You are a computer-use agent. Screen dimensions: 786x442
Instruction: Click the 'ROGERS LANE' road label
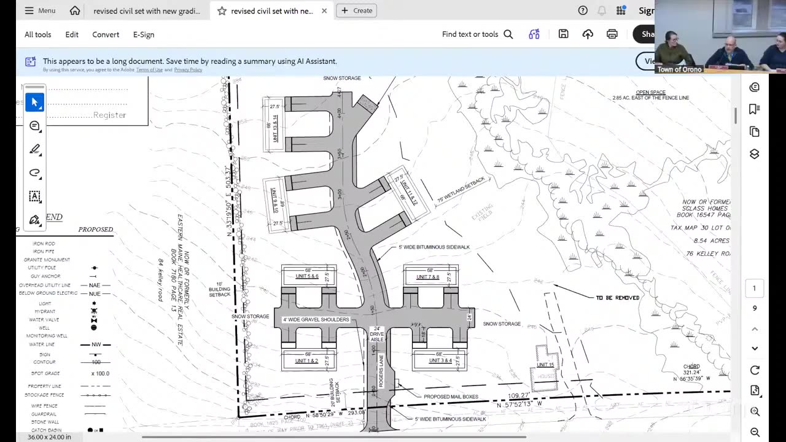tap(381, 370)
